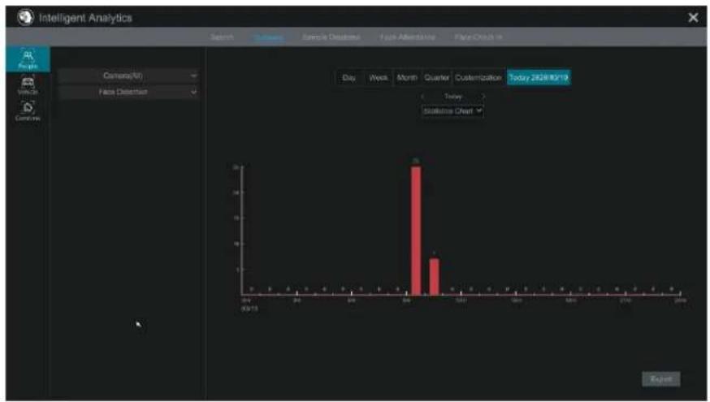This screenshot has width=710, height=402.
Task: Switch to the Search tab
Action: 223,37
